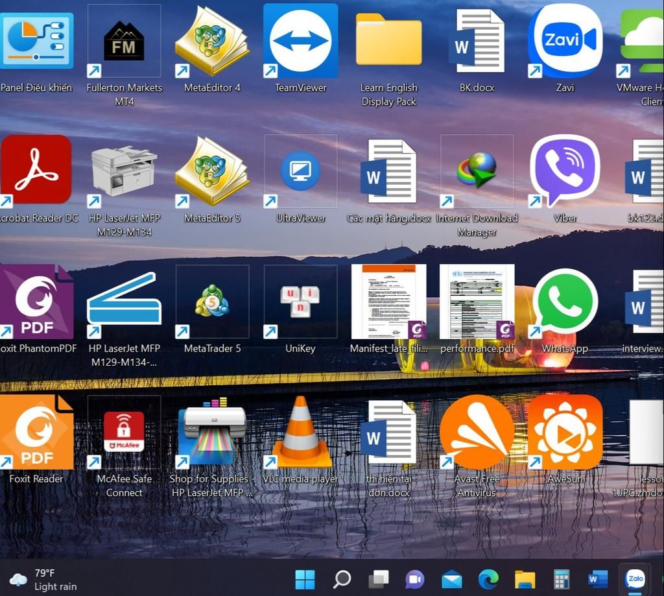
Task: Open McAfee Safe Connect
Action: (124, 432)
